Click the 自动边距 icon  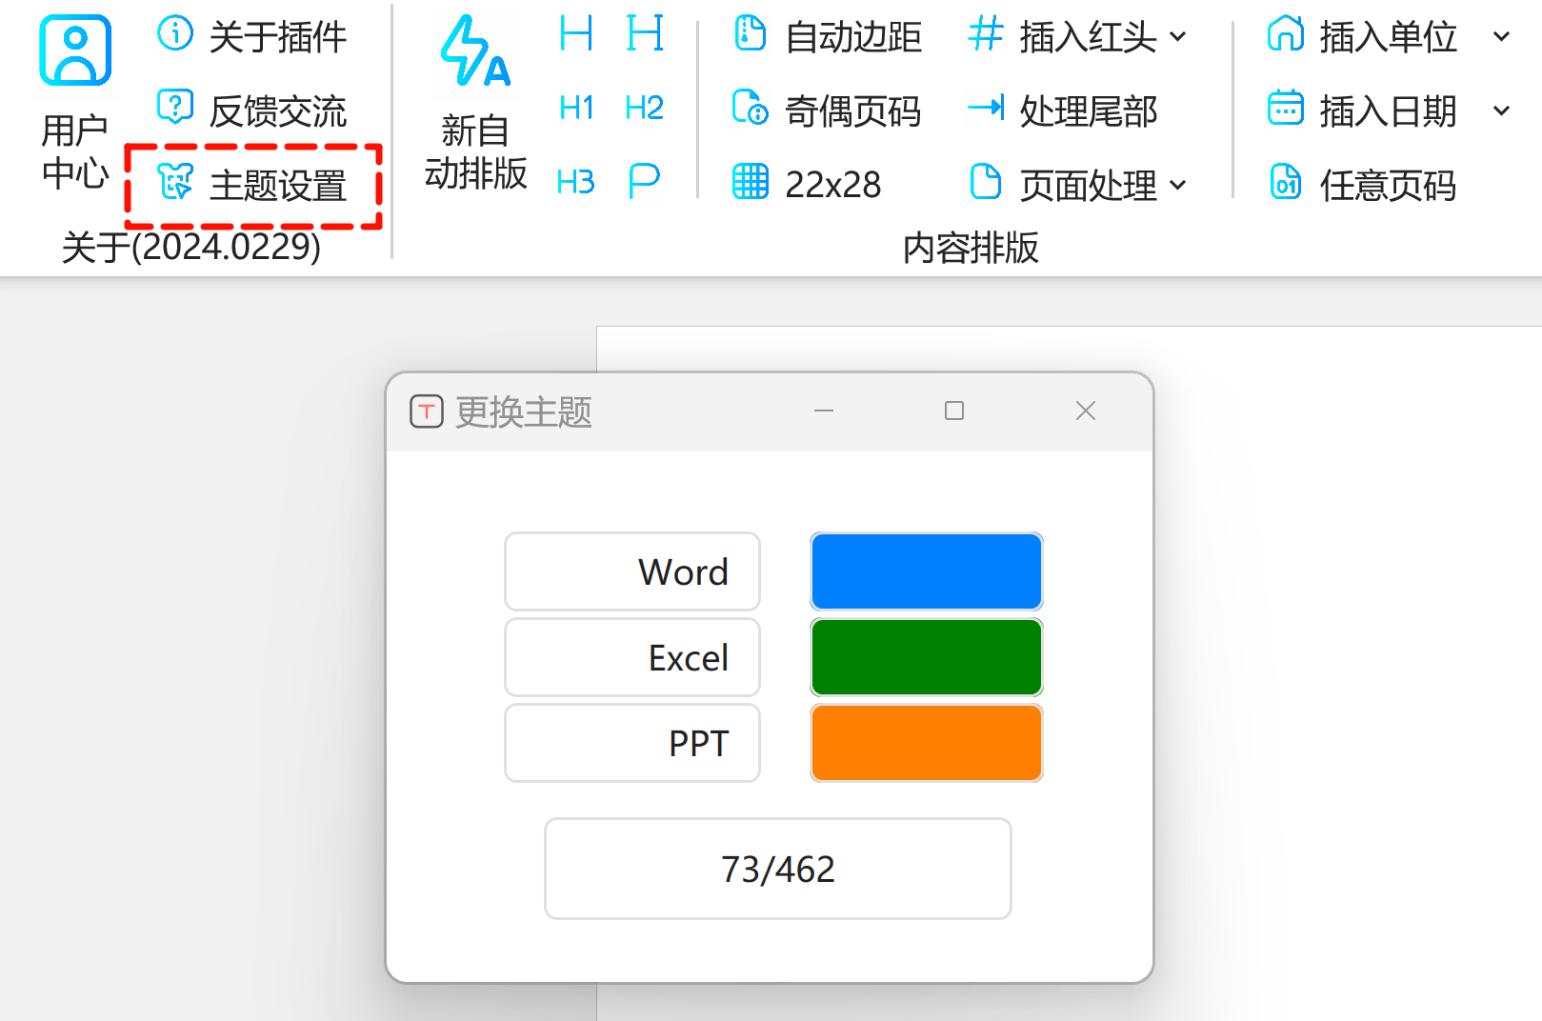751,33
